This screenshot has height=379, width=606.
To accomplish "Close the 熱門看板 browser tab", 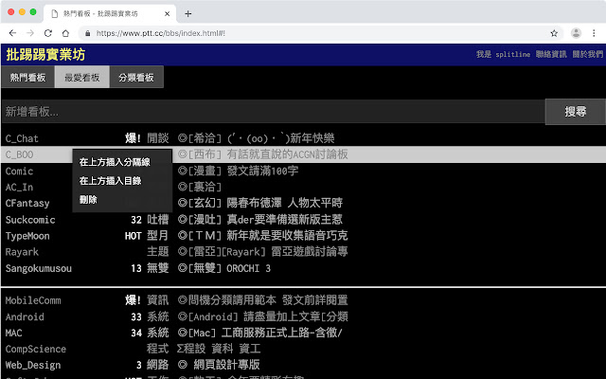I will coord(167,14).
